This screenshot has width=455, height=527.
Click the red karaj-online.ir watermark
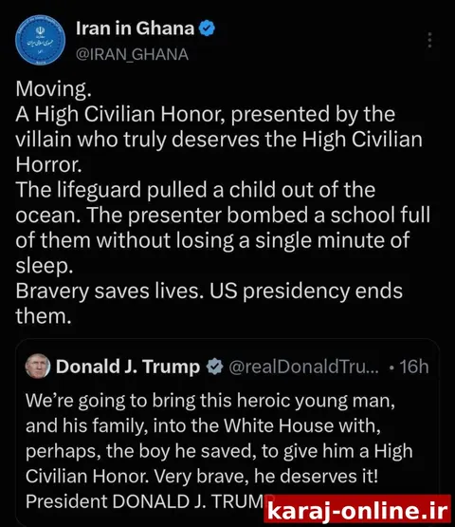[357, 509]
